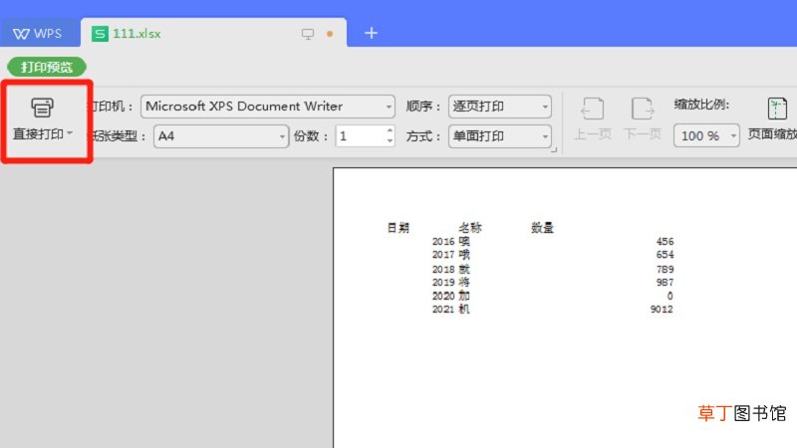Viewport: 797px width, 448px height.
Task: Click the year 2016 in preview
Action: (x=443, y=241)
